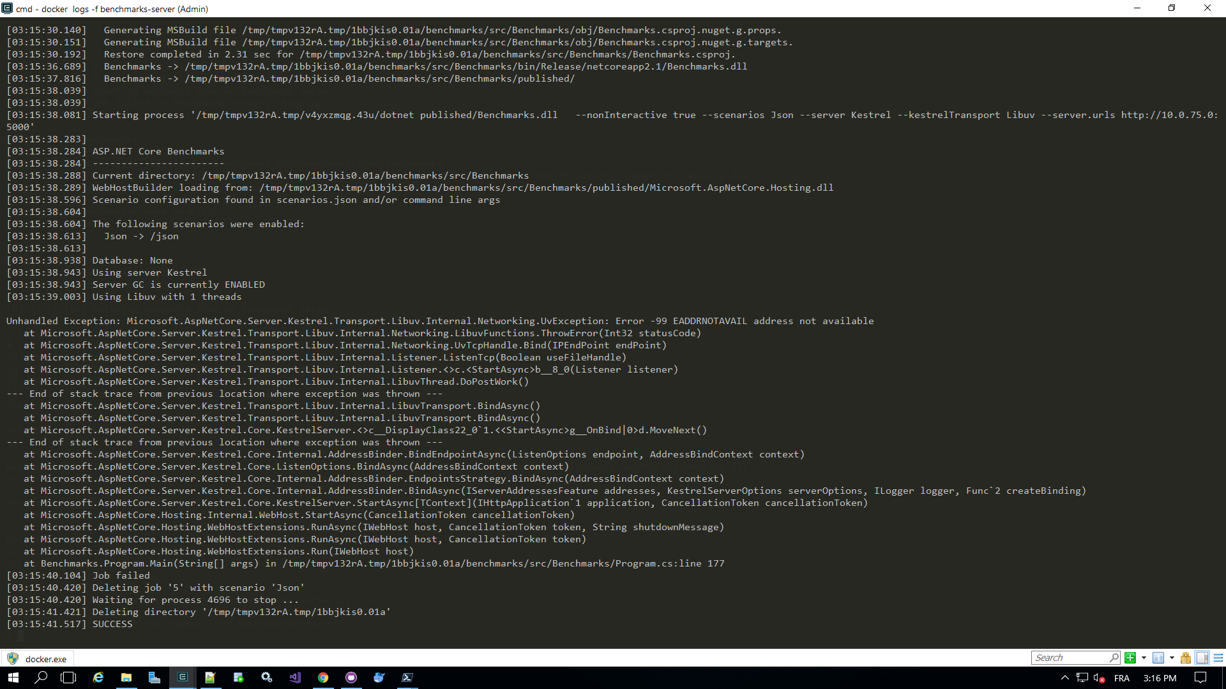Open the GitHub Desktop taskbar icon
This screenshot has width=1226, height=689.
tap(351, 678)
